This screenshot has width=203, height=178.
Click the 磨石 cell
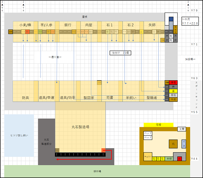click(173, 95)
